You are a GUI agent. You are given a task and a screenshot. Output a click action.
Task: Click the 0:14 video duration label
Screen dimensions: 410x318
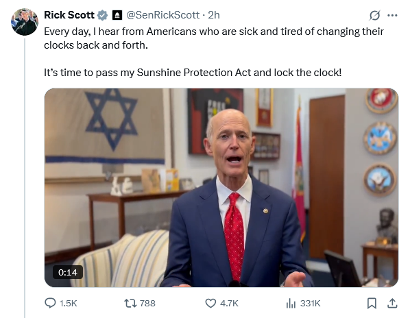(x=68, y=272)
